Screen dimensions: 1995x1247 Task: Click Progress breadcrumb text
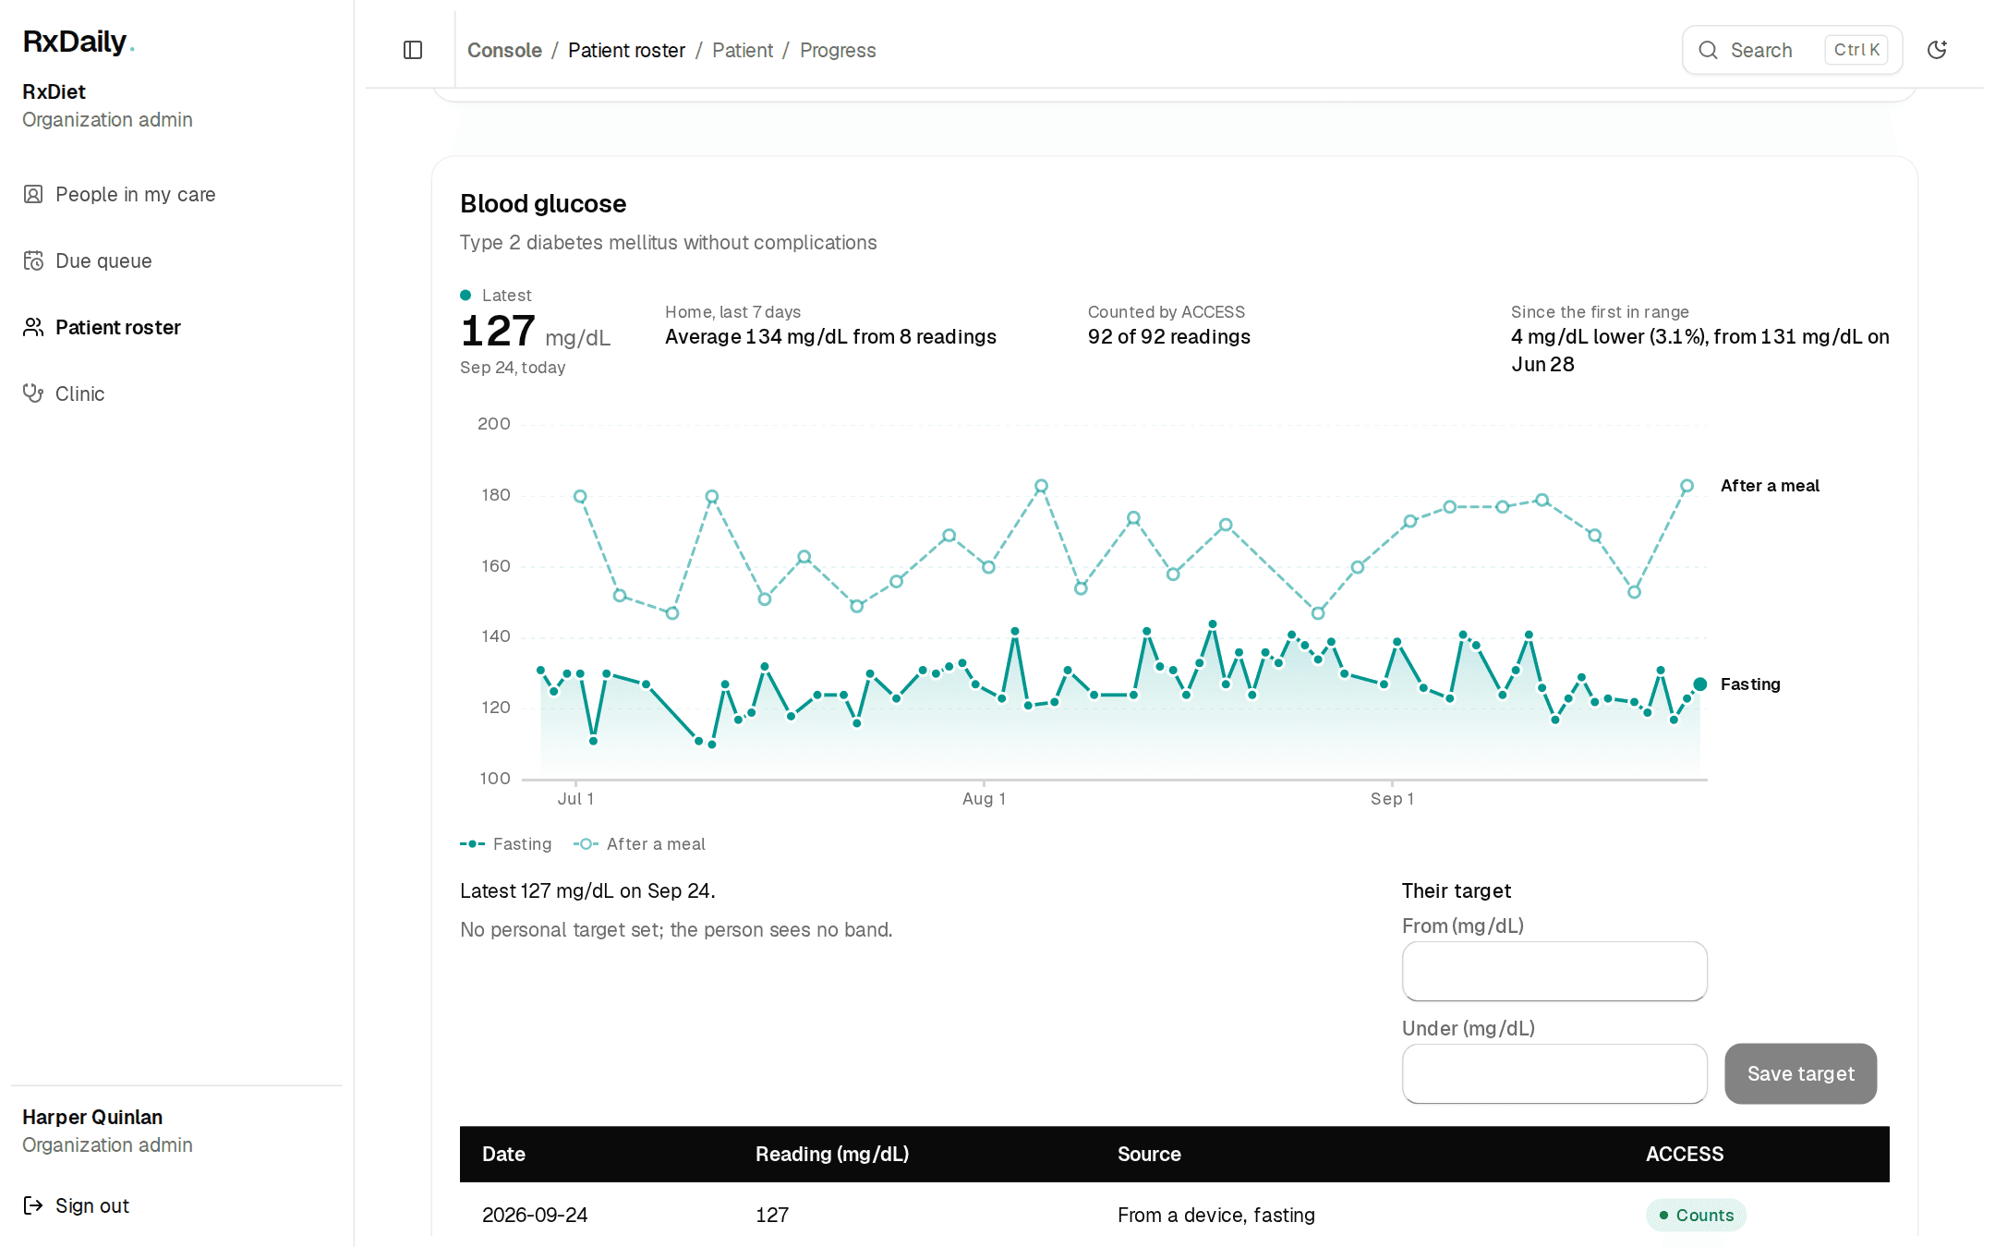point(838,50)
